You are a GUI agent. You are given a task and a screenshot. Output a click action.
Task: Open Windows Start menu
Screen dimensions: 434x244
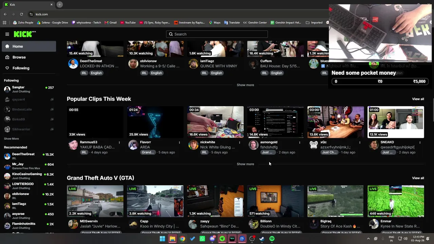(162, 239)
